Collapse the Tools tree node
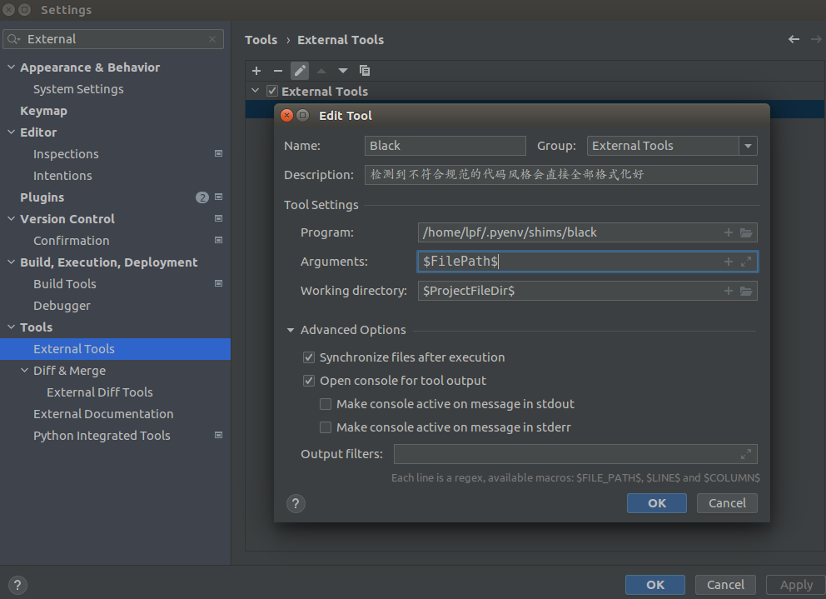 click(11, 327)
